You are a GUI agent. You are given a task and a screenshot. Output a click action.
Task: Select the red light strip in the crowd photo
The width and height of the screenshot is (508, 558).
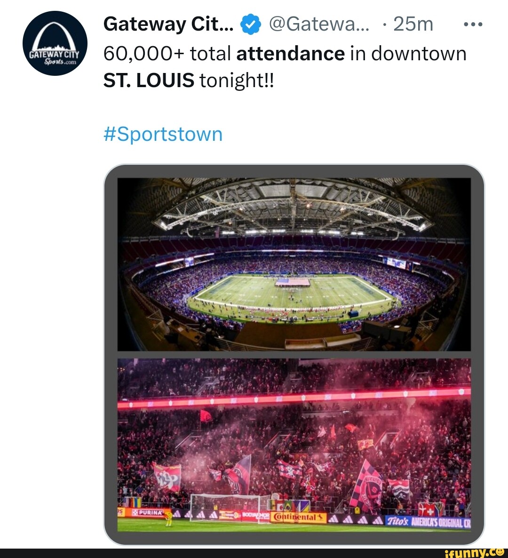click(x=296, y=398)
